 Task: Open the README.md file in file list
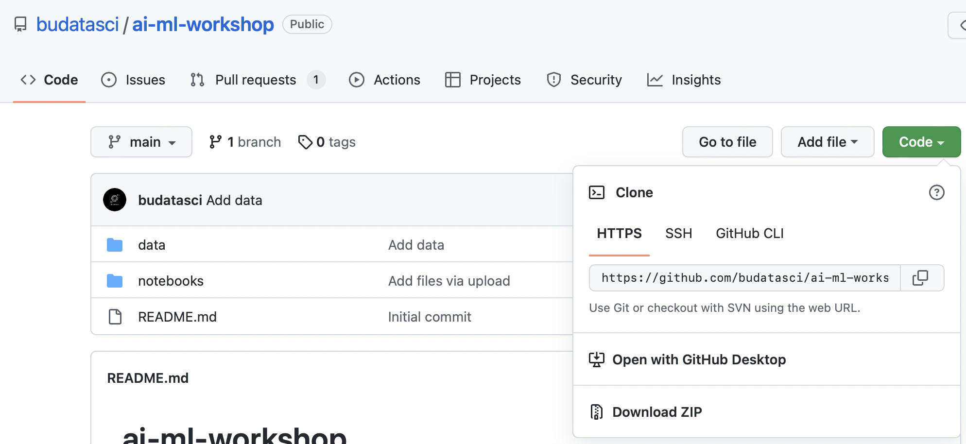[177, 317]
